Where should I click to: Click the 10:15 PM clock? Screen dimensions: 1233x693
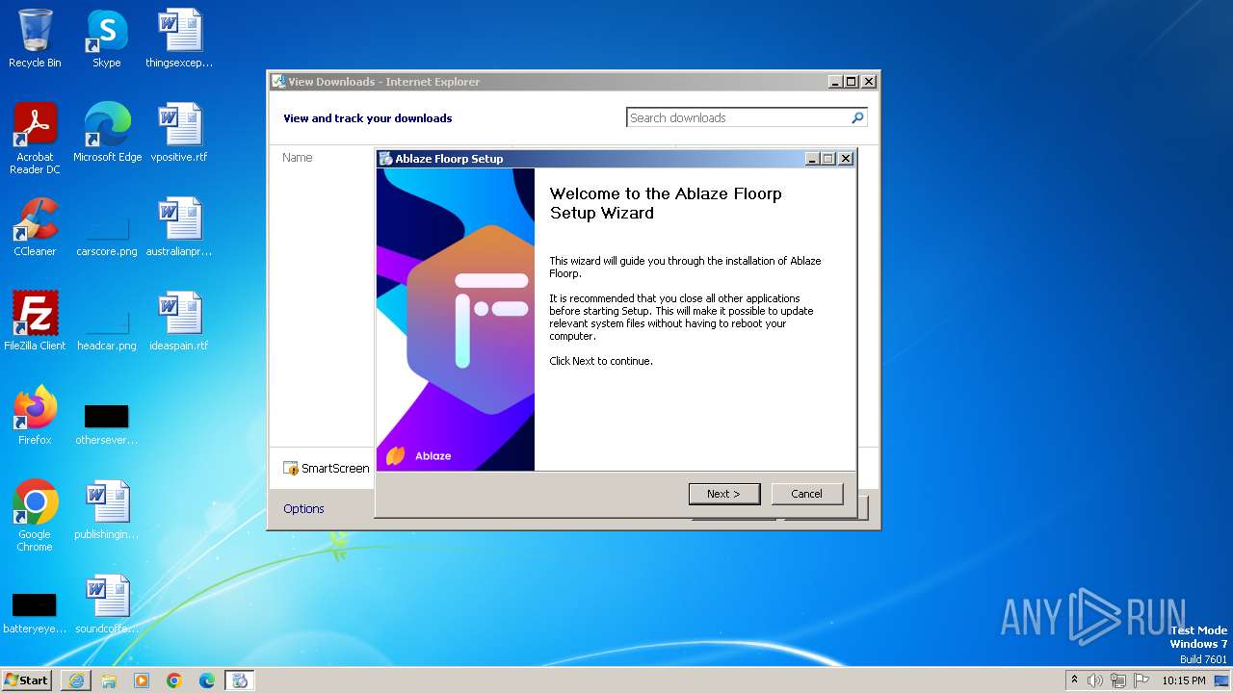pyautogui.click(x=1184, y=680)
